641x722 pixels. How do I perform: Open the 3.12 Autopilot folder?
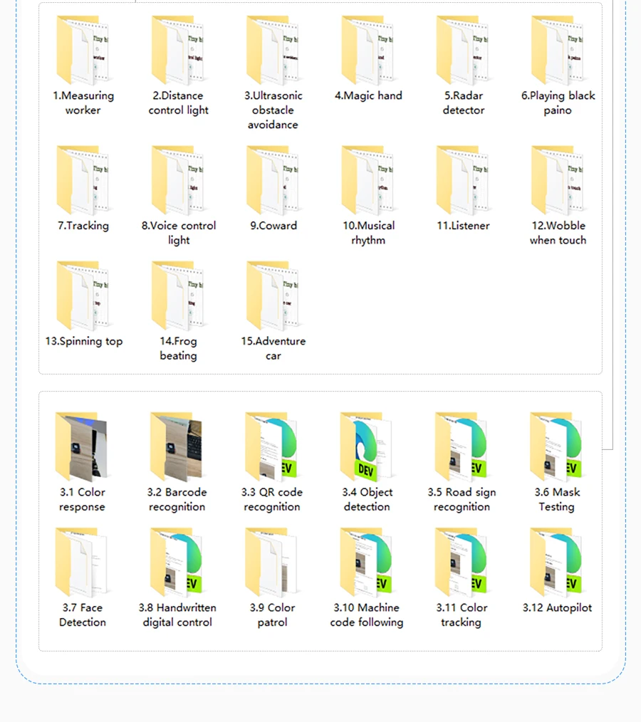[x=556, y=563]
